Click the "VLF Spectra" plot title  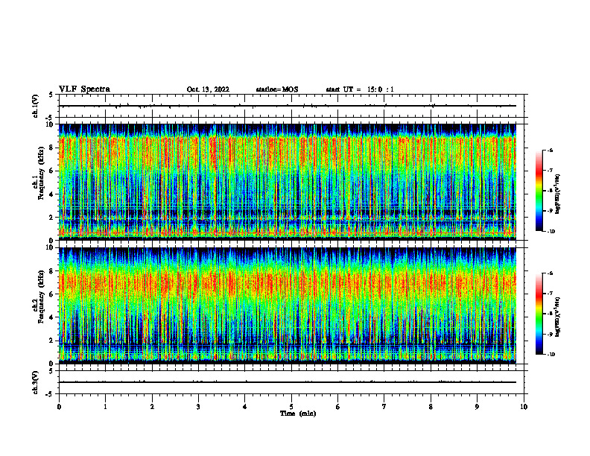click(84, 89)
